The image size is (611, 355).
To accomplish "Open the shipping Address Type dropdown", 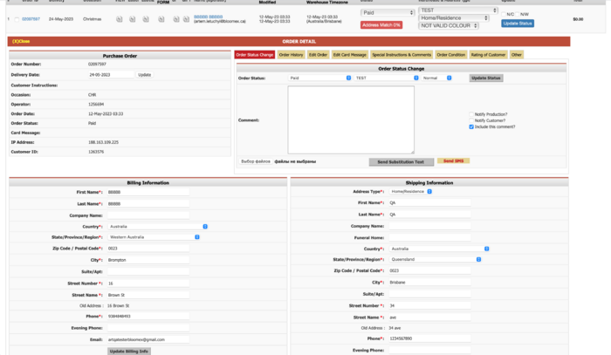I will tap(410, 192).
